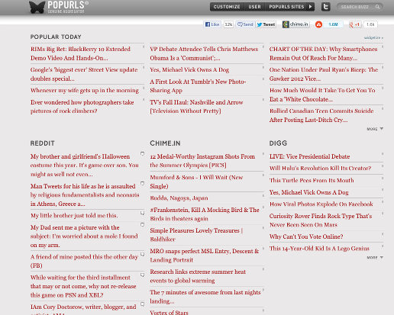Open Whenever my wife gets up link
The image size is (394, 315).
tap(85, 91)
